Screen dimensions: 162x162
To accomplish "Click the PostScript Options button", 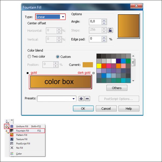I will [119, 99].
